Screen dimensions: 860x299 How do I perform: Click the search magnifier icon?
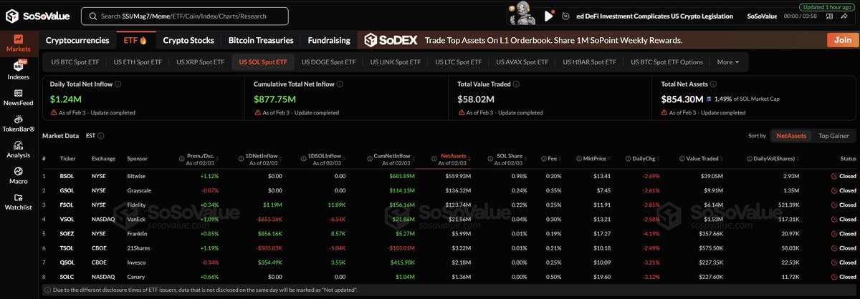(x=93, y=16)
